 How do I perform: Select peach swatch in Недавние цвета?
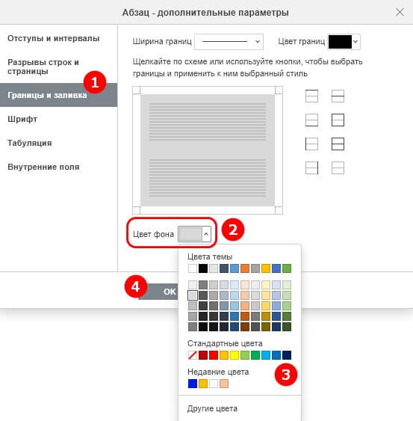point(224,384)
